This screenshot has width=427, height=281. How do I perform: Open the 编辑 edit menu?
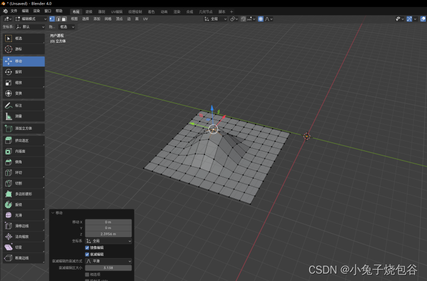[25, 11]
